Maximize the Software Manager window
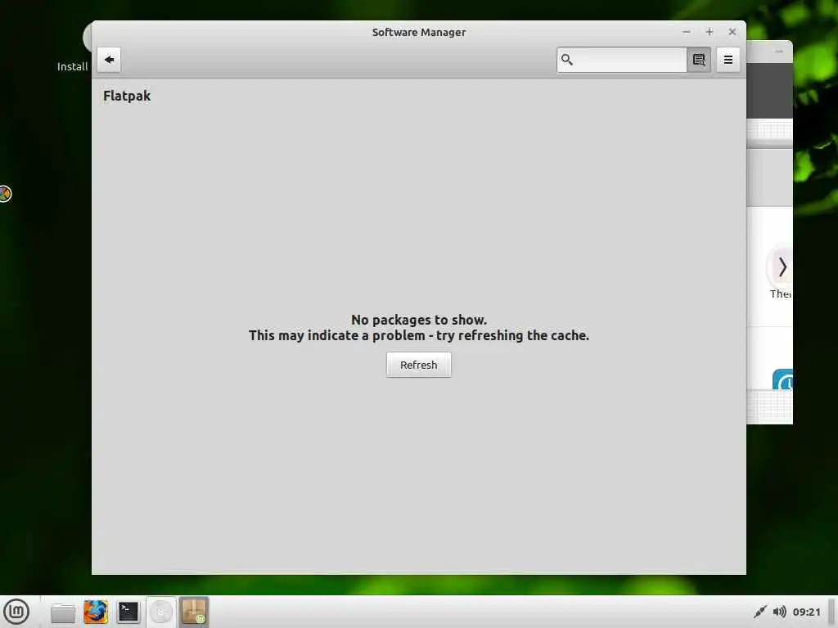 tap(710, 32)
